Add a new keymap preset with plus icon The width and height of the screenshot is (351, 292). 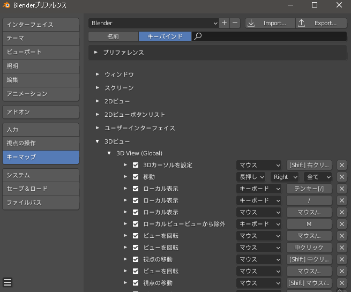(224, 23)
